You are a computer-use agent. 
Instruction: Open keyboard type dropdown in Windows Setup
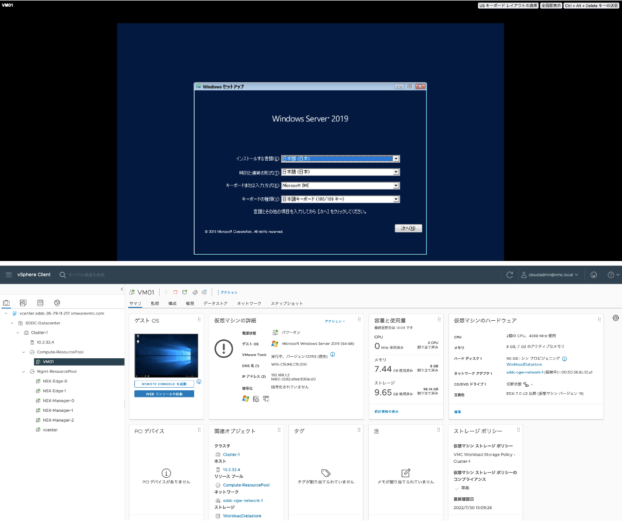click(x=396, y=199)
